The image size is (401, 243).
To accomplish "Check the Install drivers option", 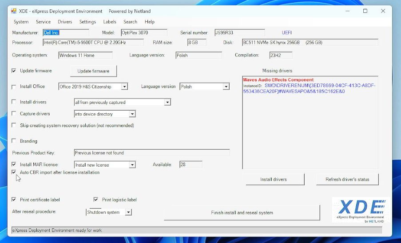I will point(14,102).
